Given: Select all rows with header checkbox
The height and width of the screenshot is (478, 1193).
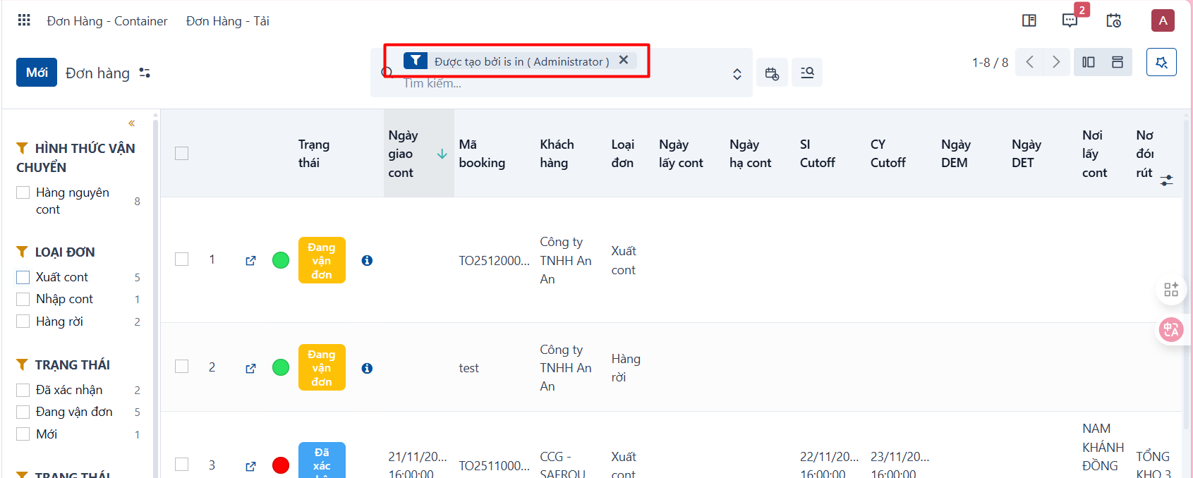Looking at the screenshot, I should 182,154.
